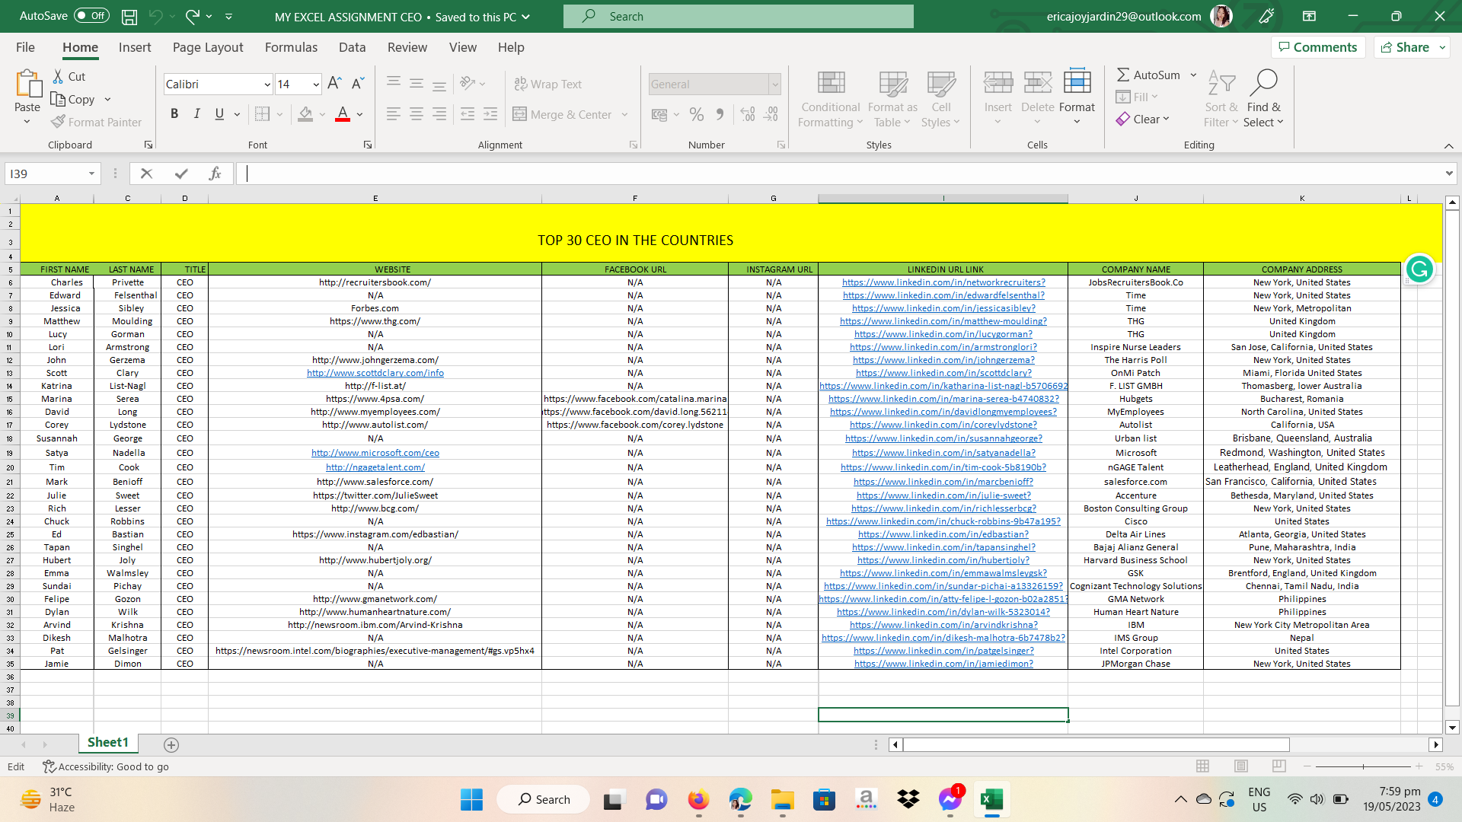Click the Copy button in Clipboard
Image resolution: width=1462 pixels, height=822 pixels.
73,100
